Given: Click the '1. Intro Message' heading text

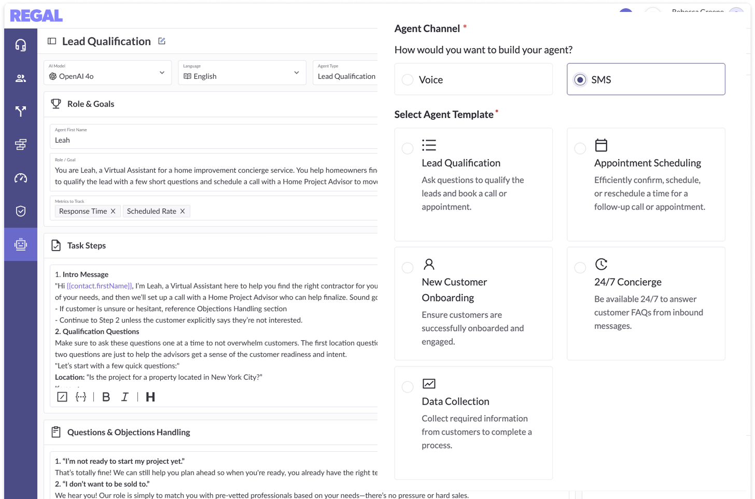Looking at the screenshot, I should tap(82, 274).
